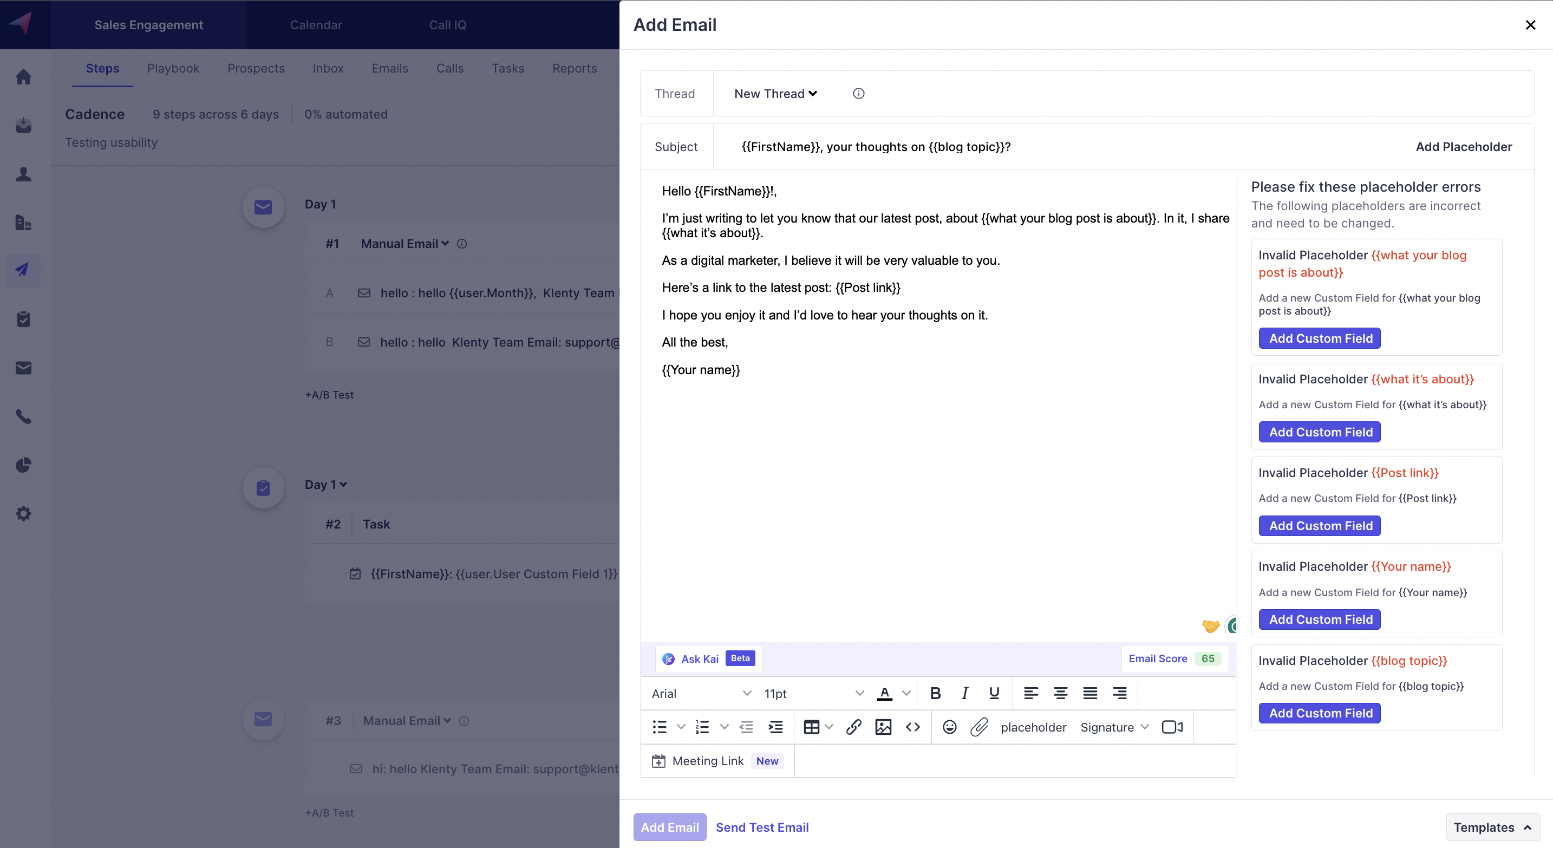
Task: Add Custom Field for Post link
Action: [1320, 526]
